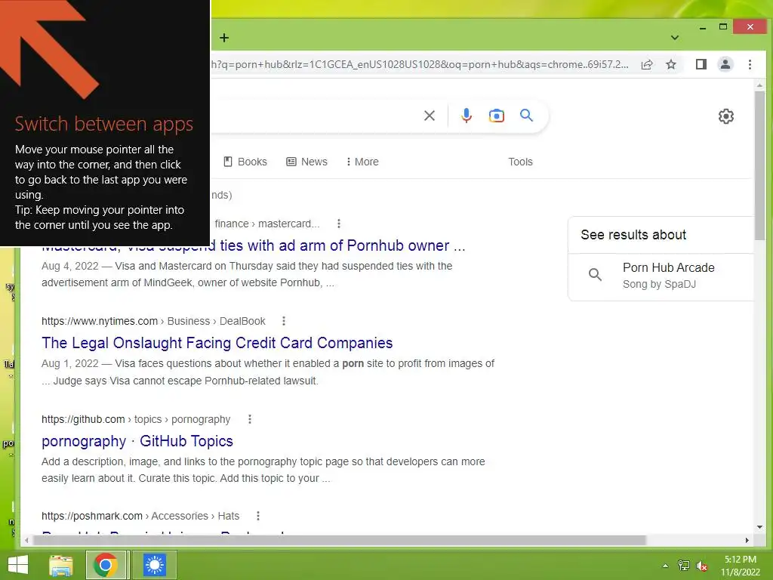Open the Chrome profile avatar
The height and width of the screenshot is (580, 773).
[x=725, y=65]
